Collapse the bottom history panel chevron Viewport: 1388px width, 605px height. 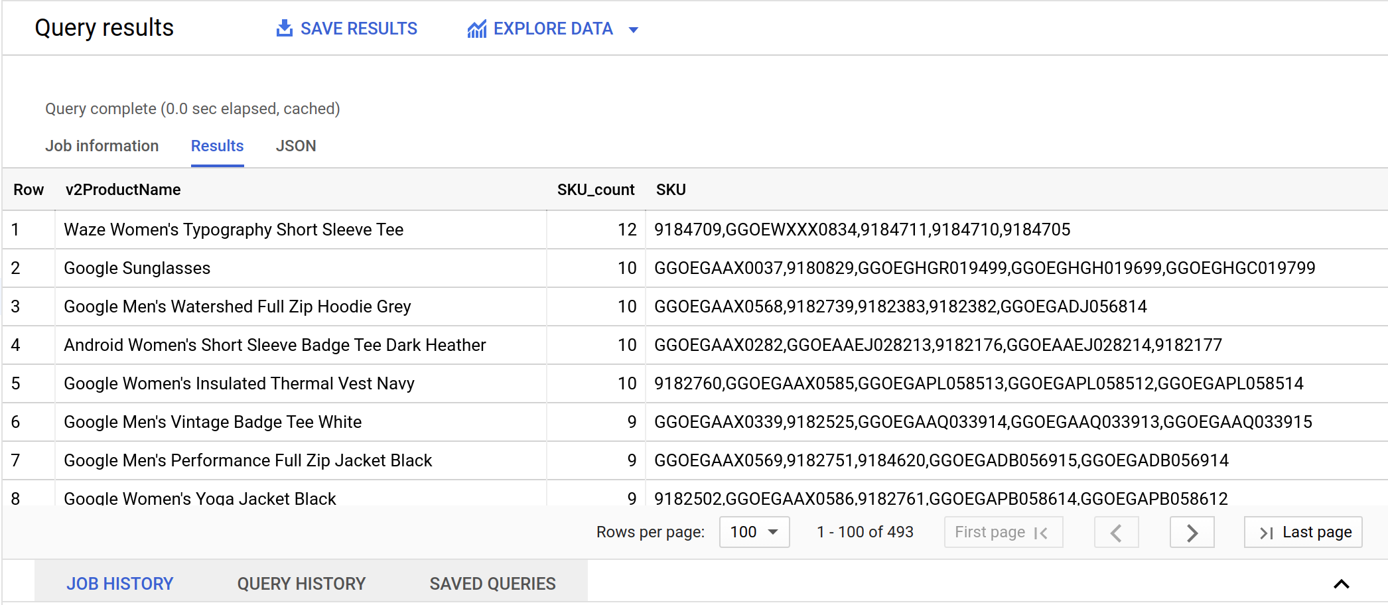pos(1342,584)
